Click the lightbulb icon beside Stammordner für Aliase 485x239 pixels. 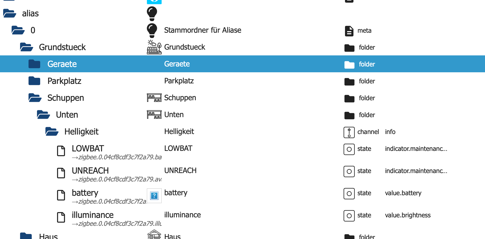coord(152,30)
